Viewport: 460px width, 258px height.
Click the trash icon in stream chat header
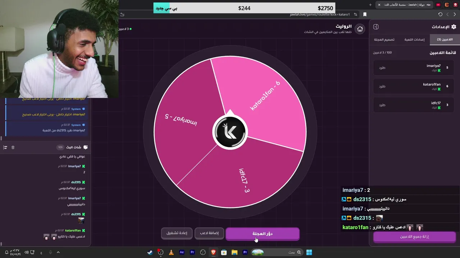coord(13,147)
